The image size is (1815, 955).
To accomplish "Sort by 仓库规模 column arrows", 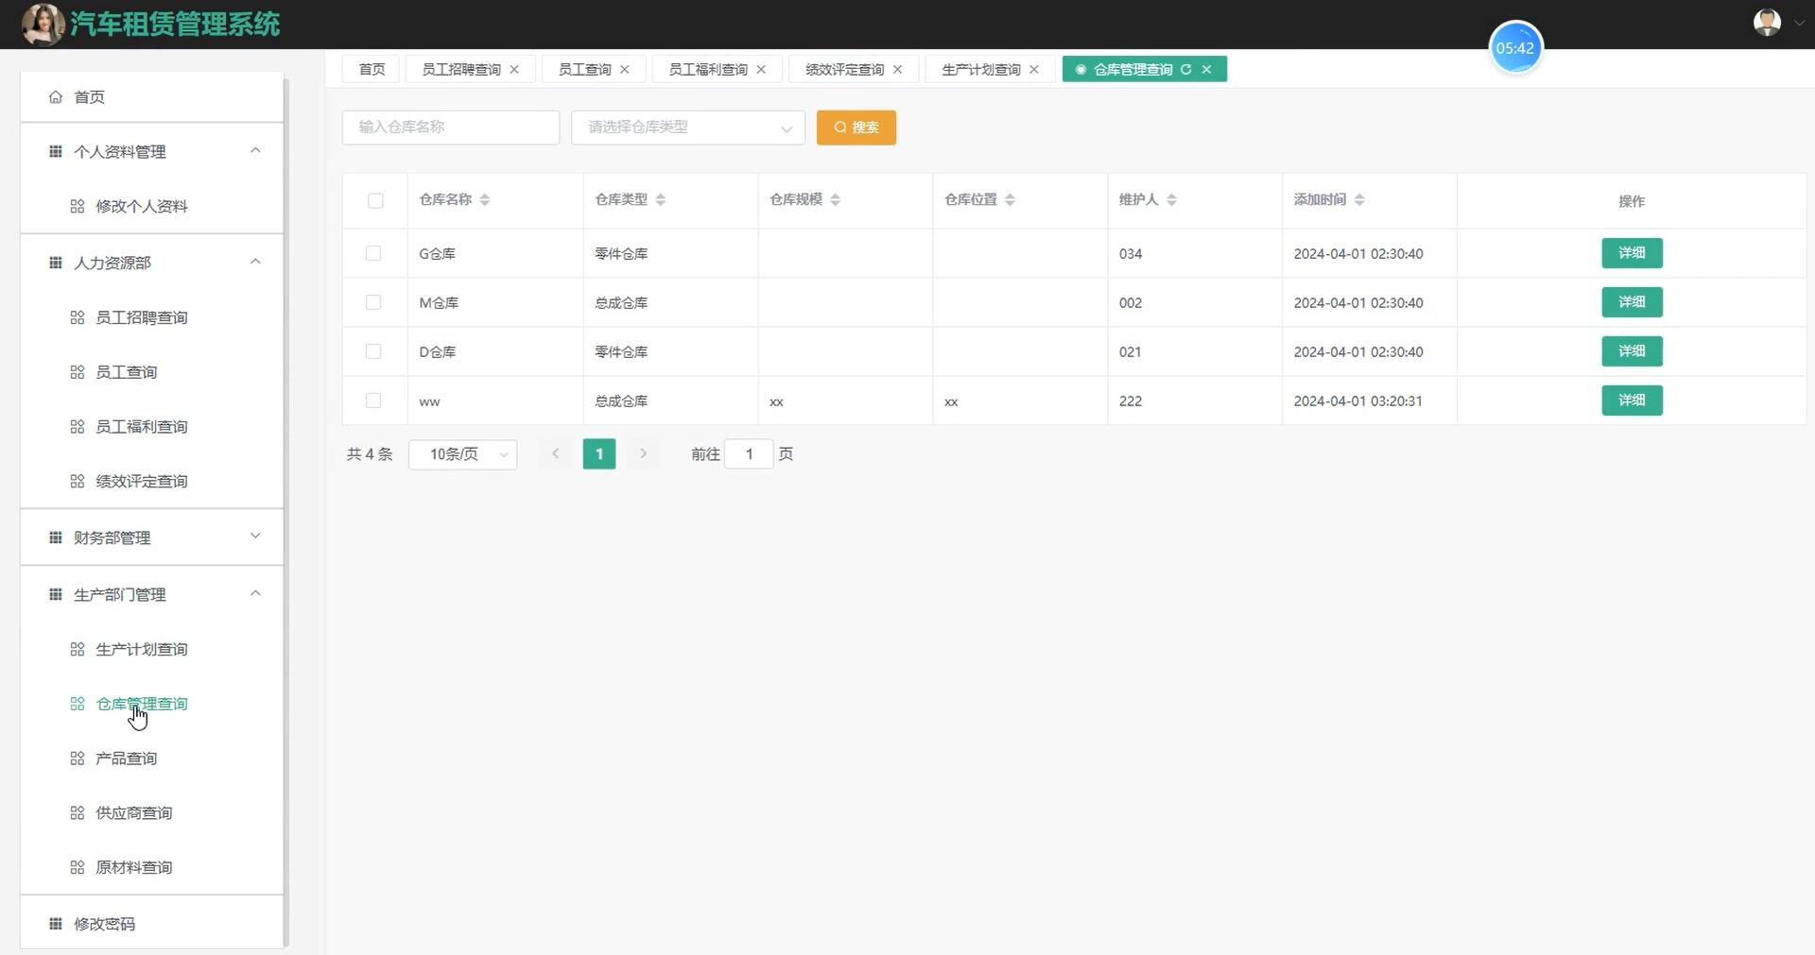I will 836,199.
